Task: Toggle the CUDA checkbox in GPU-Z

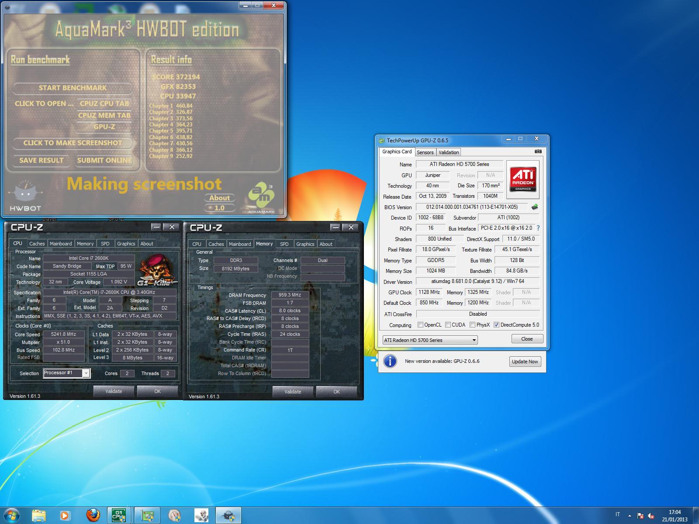Action: pos(448,324)
